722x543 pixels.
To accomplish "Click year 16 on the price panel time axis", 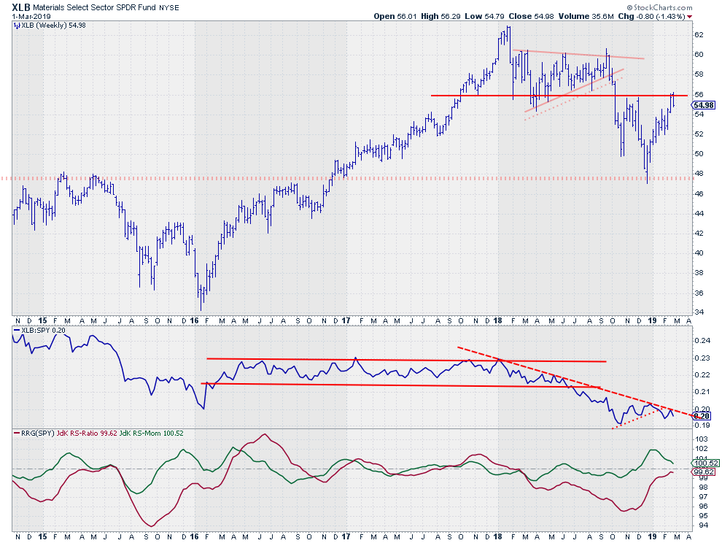I will click(194, 320).
